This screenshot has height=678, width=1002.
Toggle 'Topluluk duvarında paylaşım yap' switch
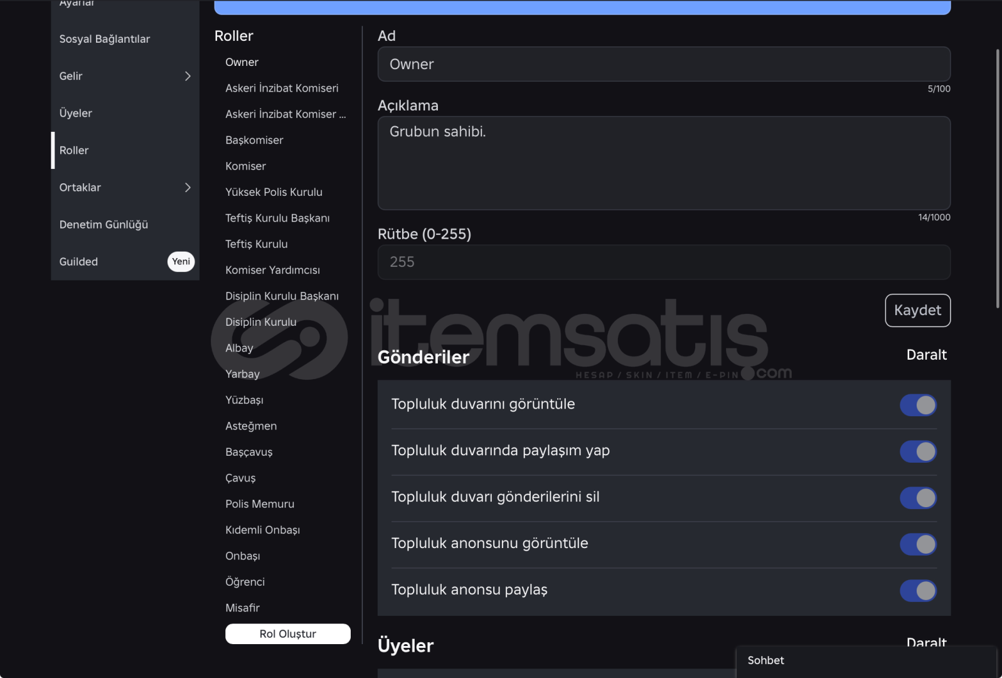point(918,451)
